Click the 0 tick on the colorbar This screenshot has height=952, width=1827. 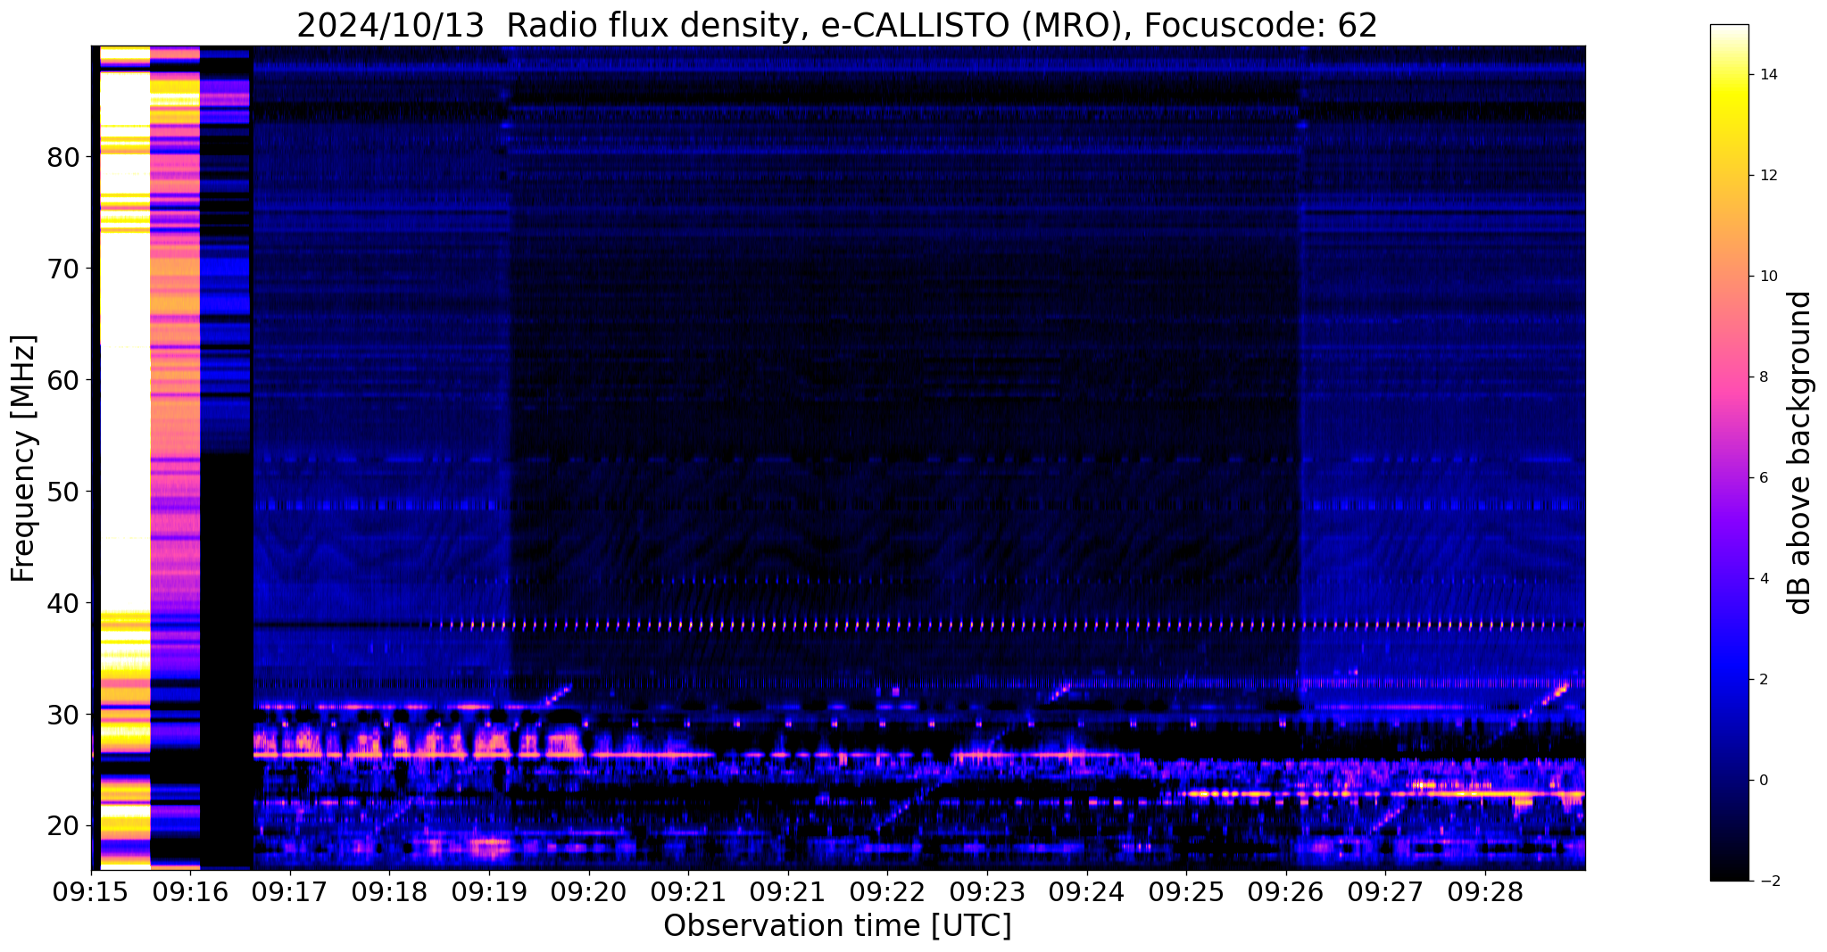coord(1763,781)
